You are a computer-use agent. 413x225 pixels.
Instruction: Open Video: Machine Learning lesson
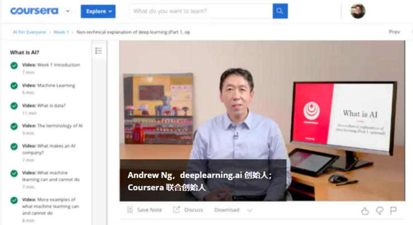(x=49, y=85)
